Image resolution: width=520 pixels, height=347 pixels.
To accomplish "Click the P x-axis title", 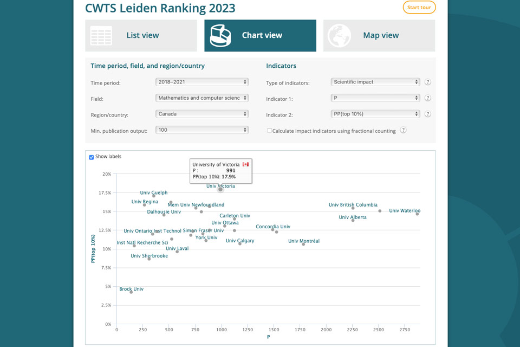I will pos(269,337).
